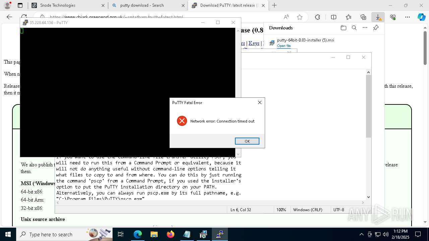Launch Firefox from the taskbar

pyautogui.click(x=170, y=234)
